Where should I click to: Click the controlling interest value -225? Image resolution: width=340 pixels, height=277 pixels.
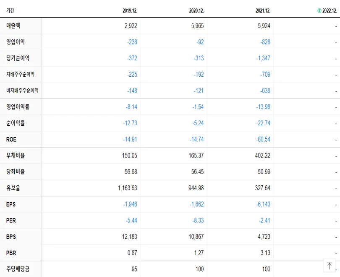pos(132,75)
